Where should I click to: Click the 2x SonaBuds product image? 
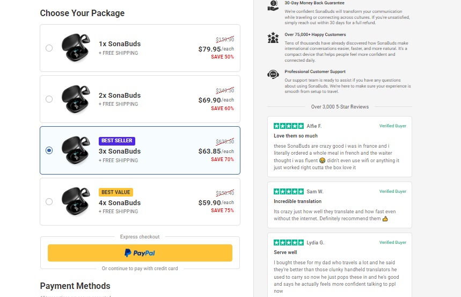click(76, 99)
